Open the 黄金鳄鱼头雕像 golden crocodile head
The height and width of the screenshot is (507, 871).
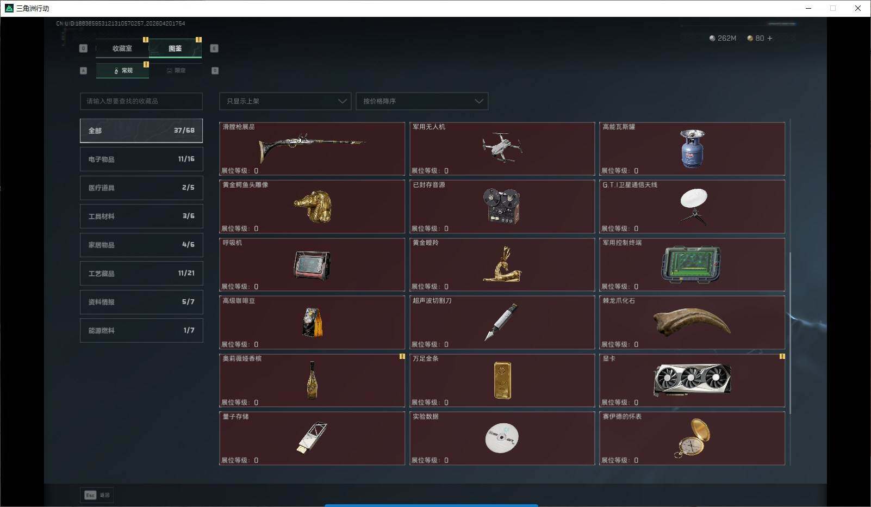(313, 206)
